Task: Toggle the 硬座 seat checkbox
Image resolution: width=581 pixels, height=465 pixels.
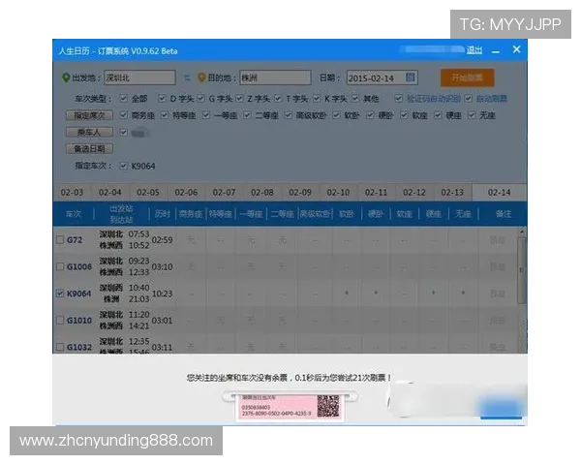Action: pyautogui.click(x=438, y=115)
